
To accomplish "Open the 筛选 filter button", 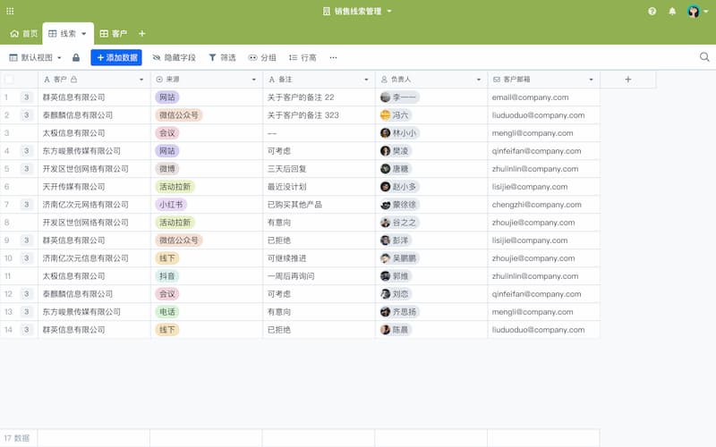I will pos(222,57).
